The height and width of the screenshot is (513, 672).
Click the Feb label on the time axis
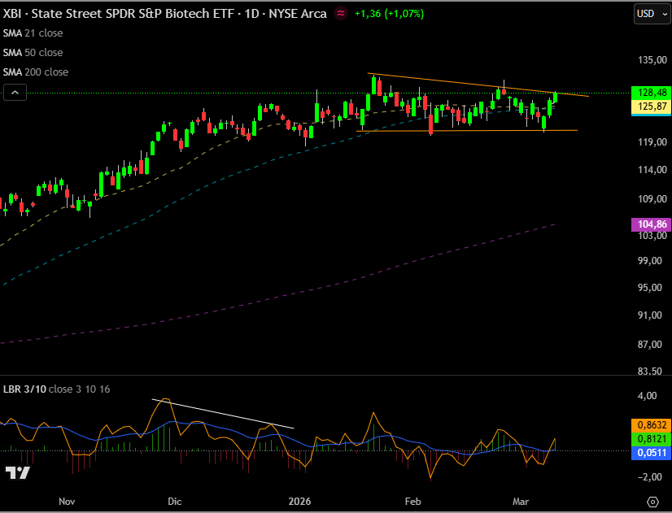pos(413,502)
